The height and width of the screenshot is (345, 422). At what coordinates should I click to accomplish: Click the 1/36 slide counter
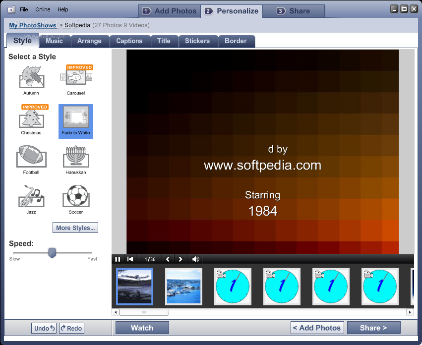tap(150, 259)
